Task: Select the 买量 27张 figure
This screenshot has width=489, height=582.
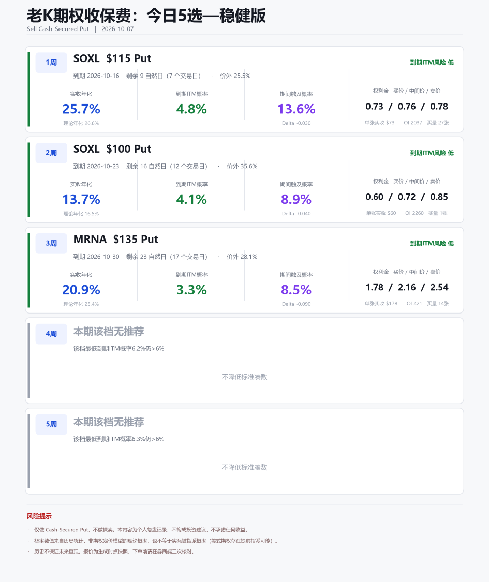Action: (438, 123)
